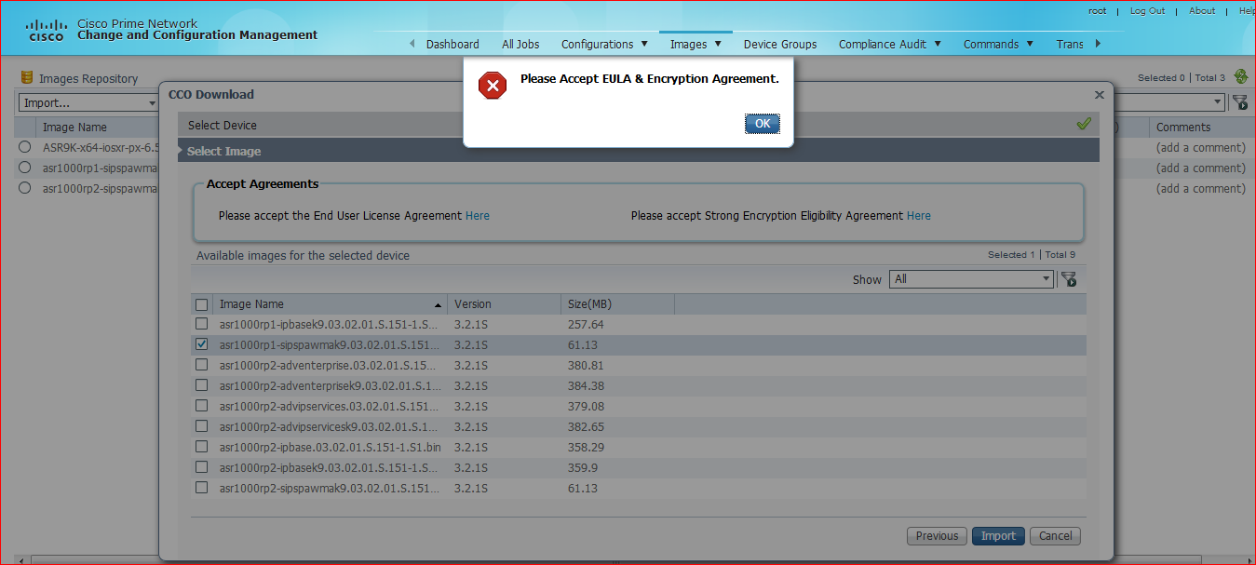The image size is (1256, 565).
Task: Click asr1000rp2-ipbase.03.02.01.S.151-1.S1.bin name
Action: click(x=330, y=448)
